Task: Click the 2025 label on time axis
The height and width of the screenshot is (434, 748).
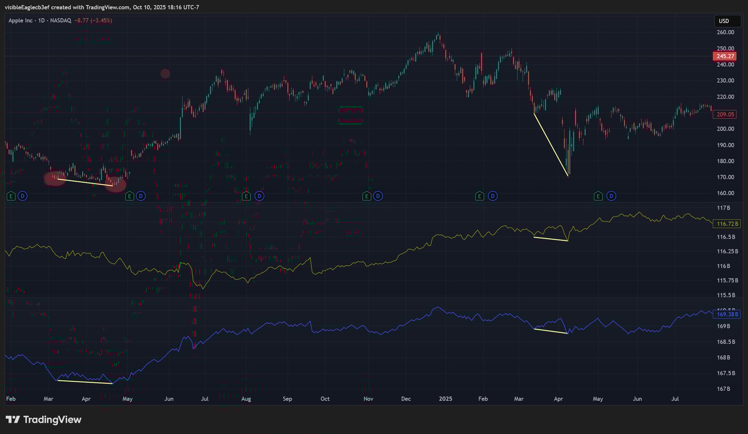Action: pos(445,399)
